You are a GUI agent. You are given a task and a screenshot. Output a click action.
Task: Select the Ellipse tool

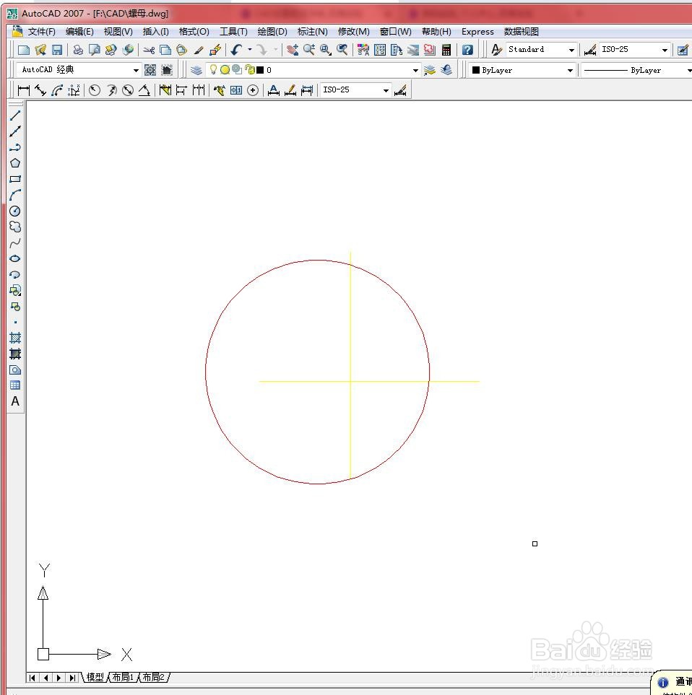click(x=15, y=259)
